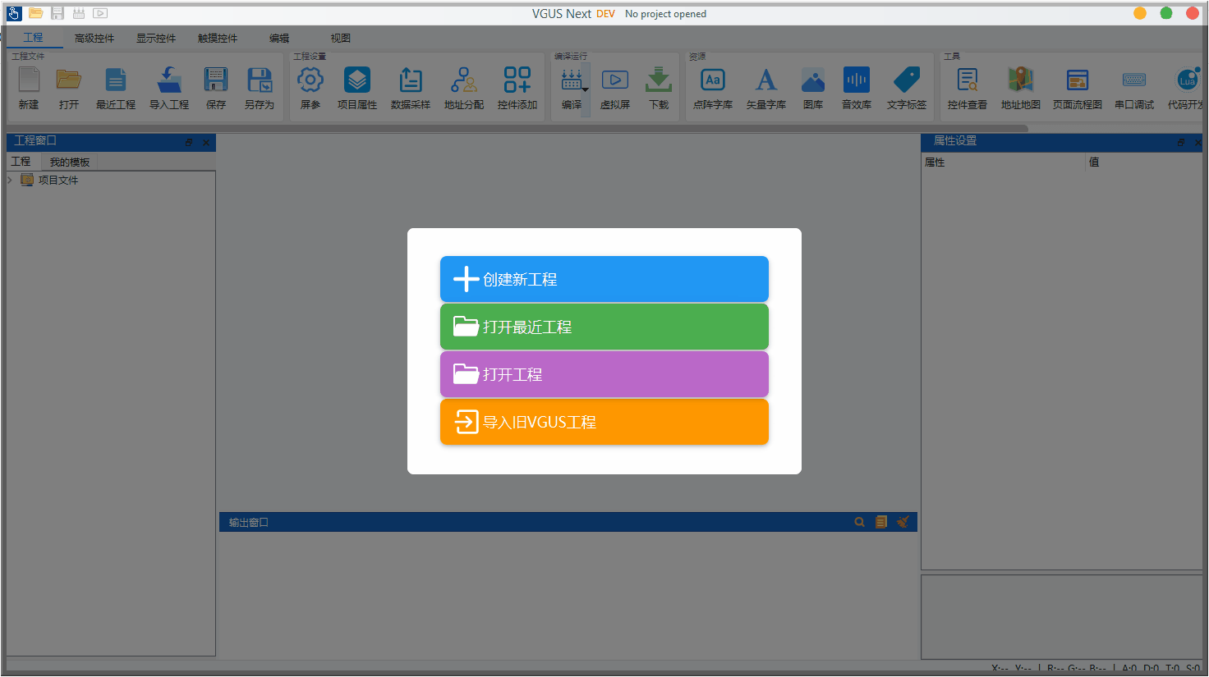Select the 工程 tab in project window

point(21,162)
